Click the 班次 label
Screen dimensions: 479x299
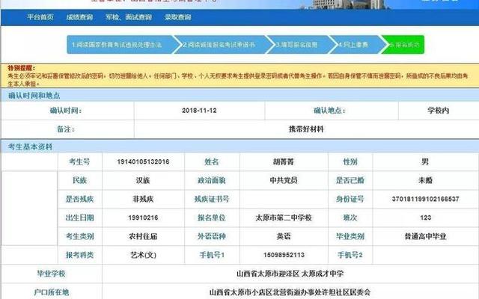point(350,218)
